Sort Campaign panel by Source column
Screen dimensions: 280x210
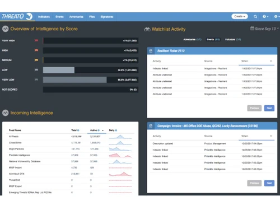208,136
